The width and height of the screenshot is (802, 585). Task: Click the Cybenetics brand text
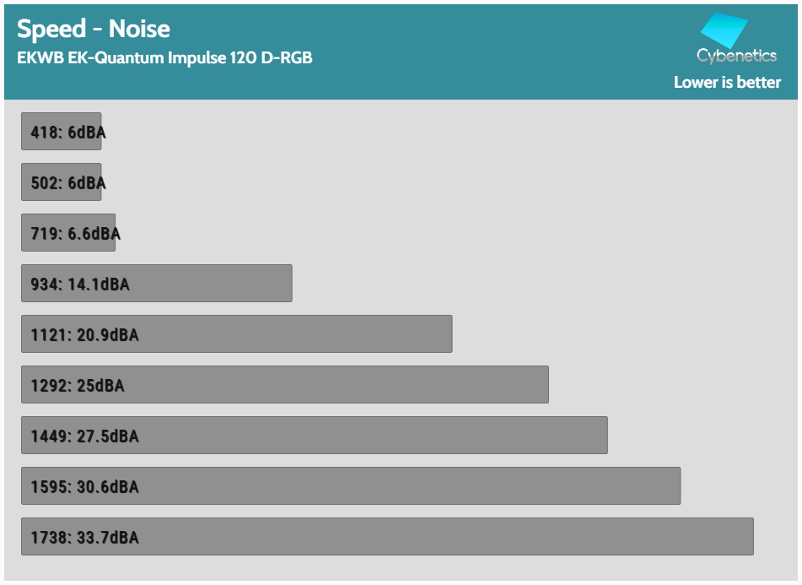click(x=736, y=56)
